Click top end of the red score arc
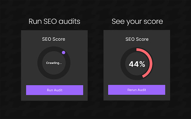 click(137, 50)
